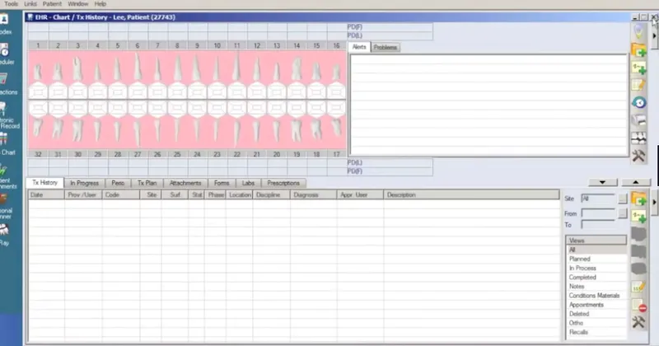Click the tooth icon in EHR title bar
This screenshot has height=346, width=659.
tap(30, 17)
